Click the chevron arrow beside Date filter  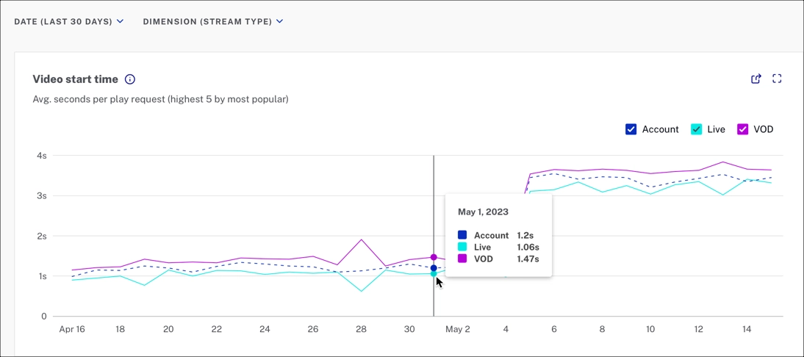(121, 21)
